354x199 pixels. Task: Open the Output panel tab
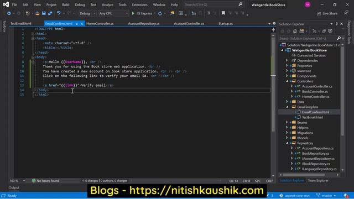14,187
